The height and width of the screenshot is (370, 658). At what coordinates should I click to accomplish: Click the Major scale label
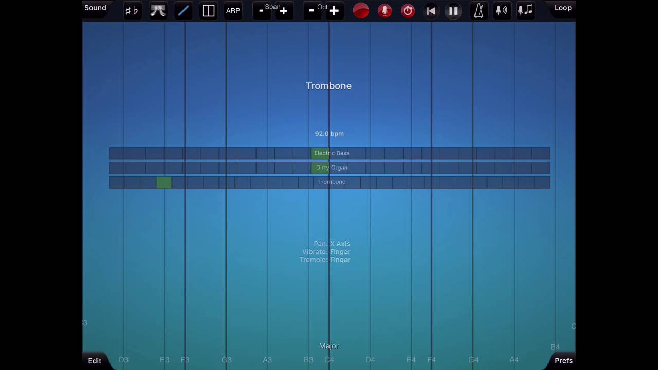click(329, 346)
